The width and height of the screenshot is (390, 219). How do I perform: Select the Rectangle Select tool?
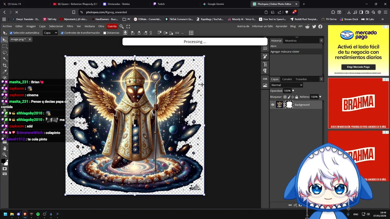(5, 46)
